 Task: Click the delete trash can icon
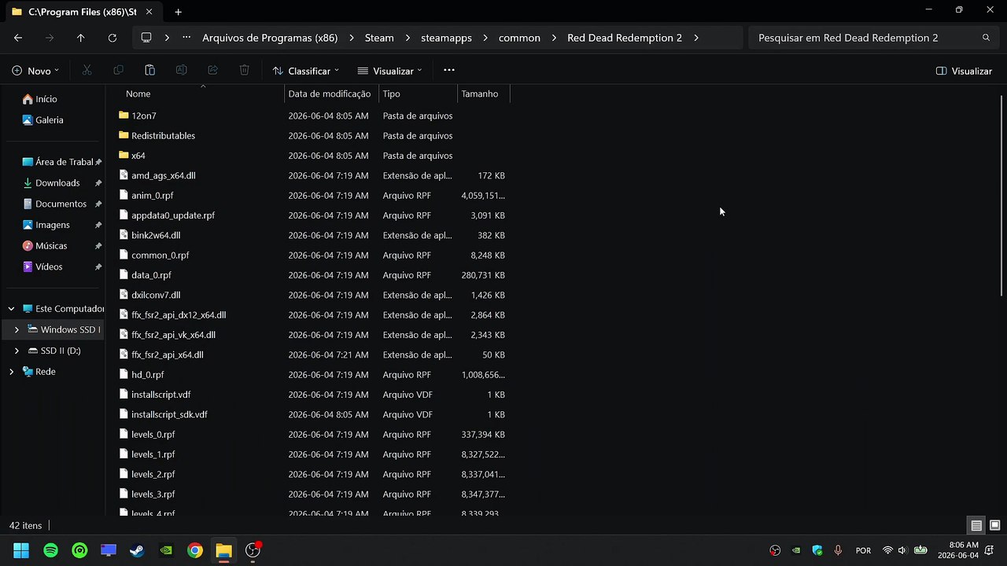coord(244,71)
